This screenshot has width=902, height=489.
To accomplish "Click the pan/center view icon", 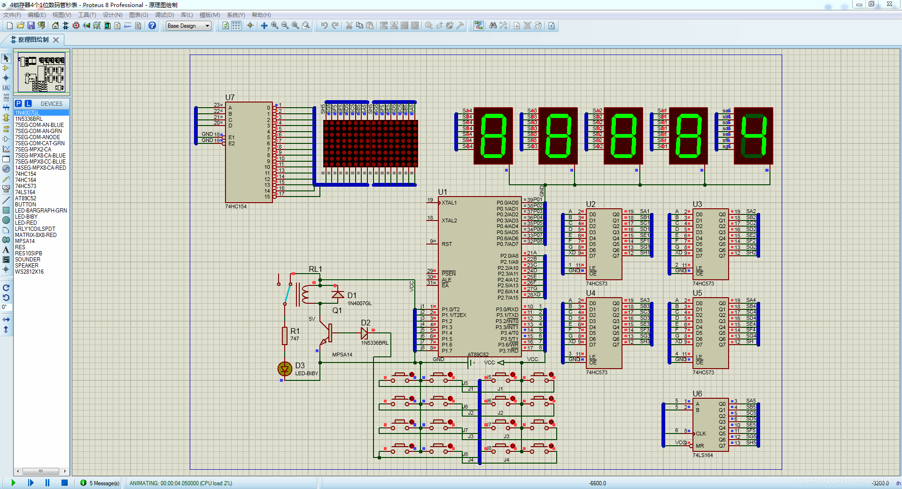I will click(264, 25).
